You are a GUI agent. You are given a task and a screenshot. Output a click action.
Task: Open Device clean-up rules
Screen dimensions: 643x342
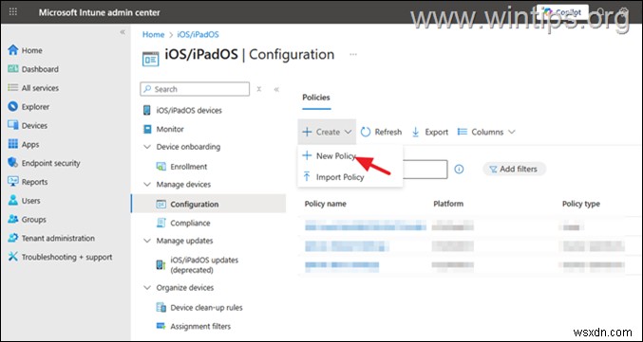click(206, 307)
